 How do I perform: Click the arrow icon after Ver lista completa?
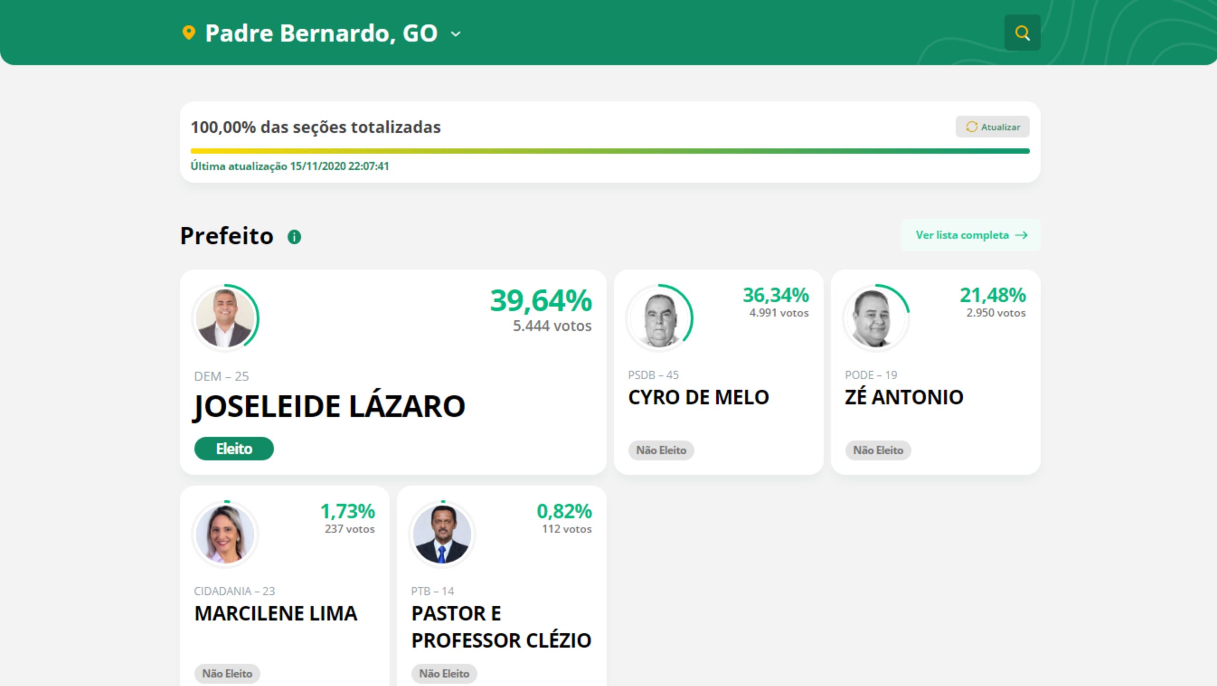[x=1021, y=235]
